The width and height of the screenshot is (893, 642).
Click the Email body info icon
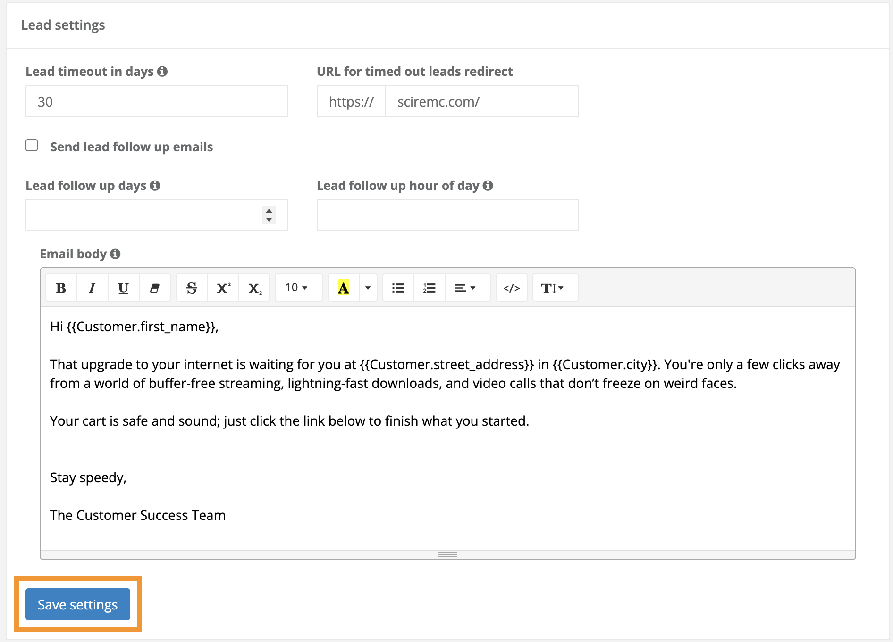pos(116,254)
